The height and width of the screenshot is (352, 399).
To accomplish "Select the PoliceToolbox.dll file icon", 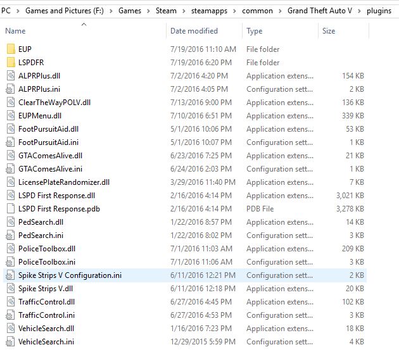I will click(10, 248).
